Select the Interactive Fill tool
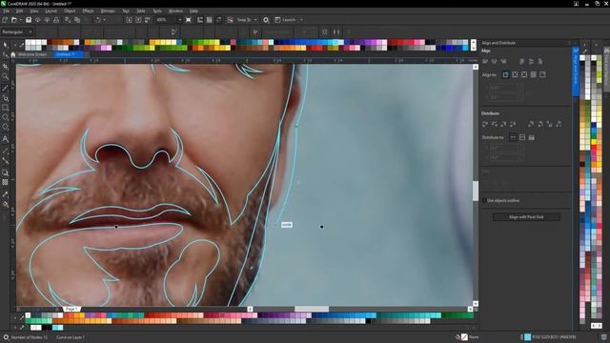Image resolution: width=610 pixels, height=343 pixels. click(5, 204)
